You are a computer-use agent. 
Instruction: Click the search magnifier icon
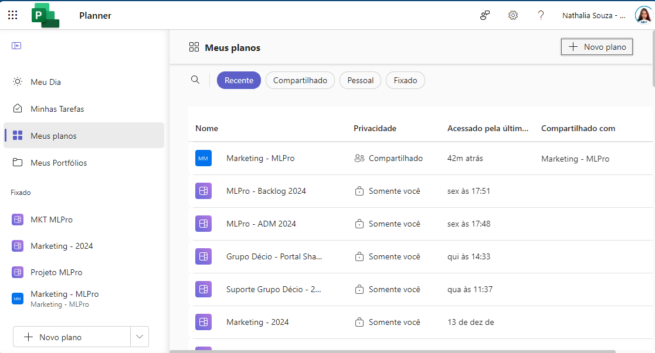[x=195, y=80]
